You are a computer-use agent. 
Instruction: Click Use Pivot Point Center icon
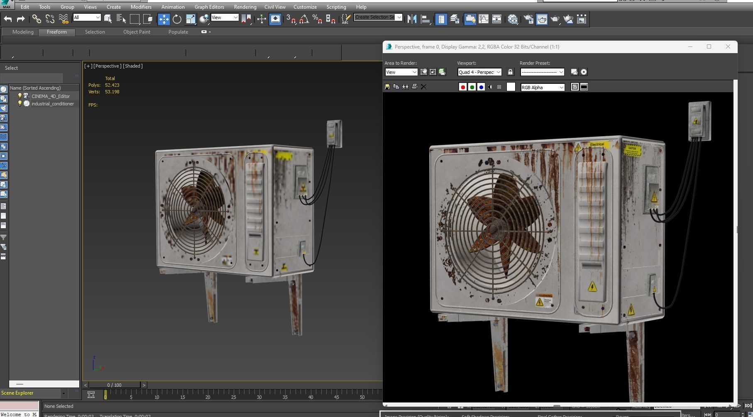point(246,19)
